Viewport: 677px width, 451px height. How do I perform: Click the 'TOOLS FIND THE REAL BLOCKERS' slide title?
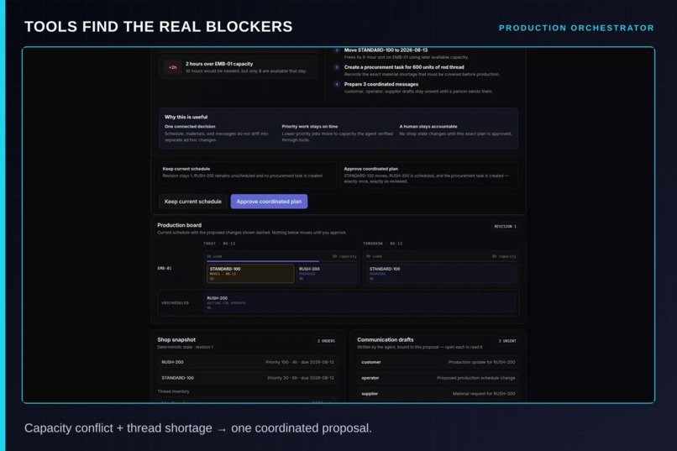[159, 27]
